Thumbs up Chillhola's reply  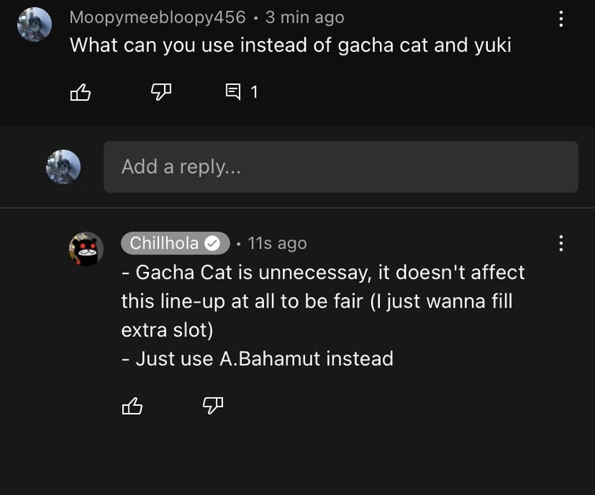pyautogui.click(x=132, y=406)
